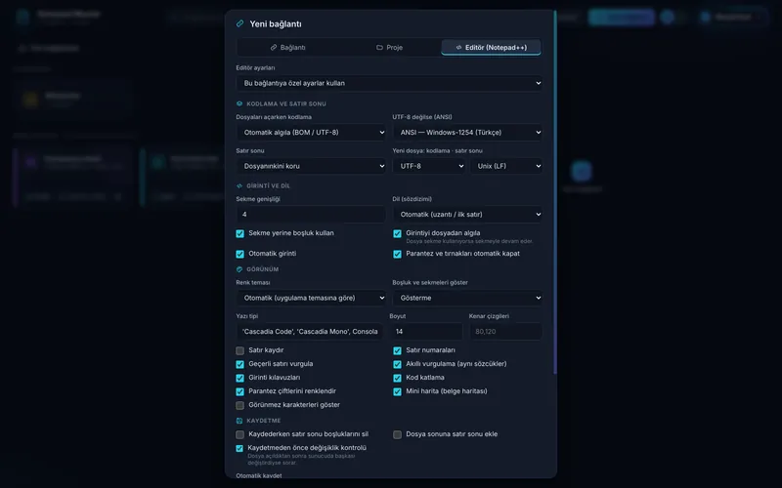This screenshot has width=782, height=488.
Task: Open the Unix (LF) line ending dropdown
Action: pos(506,166)
